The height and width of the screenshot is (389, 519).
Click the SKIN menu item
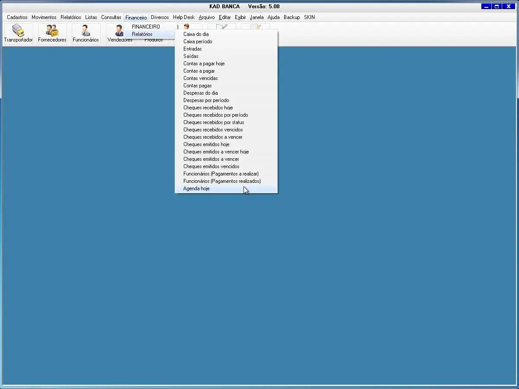(309, 18)
